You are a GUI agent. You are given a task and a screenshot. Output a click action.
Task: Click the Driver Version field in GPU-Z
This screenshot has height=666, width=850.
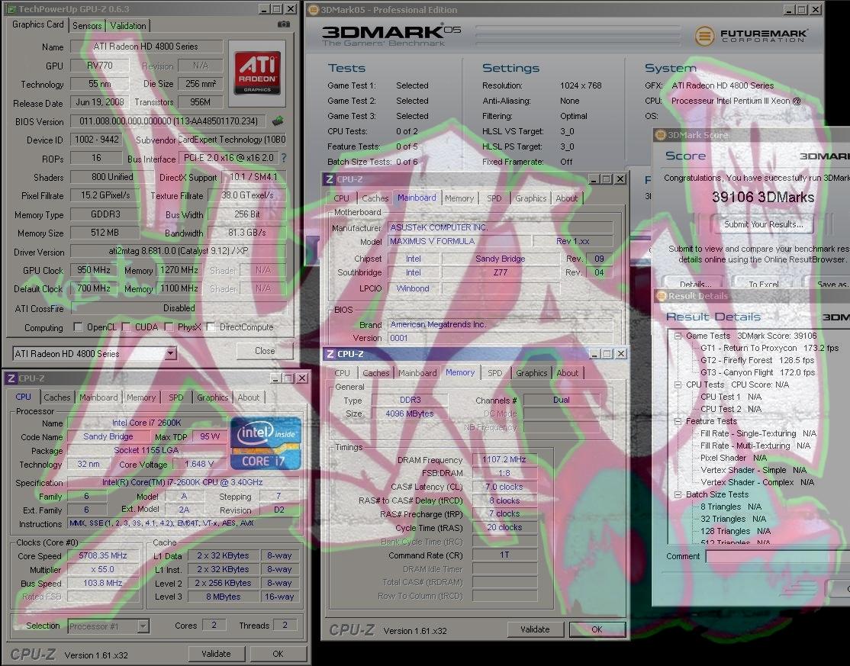tap(178, 252)
